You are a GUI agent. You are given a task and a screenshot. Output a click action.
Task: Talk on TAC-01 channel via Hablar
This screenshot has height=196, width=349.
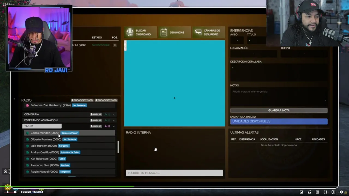click(x=96, y=126)
